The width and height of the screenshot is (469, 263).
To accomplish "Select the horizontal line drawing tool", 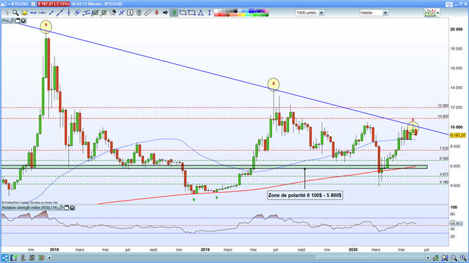I will 33,13.
